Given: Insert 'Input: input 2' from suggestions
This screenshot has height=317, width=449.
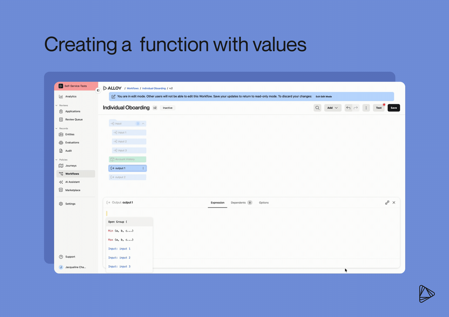Looking at the screenshot, I should coord(129,258).
